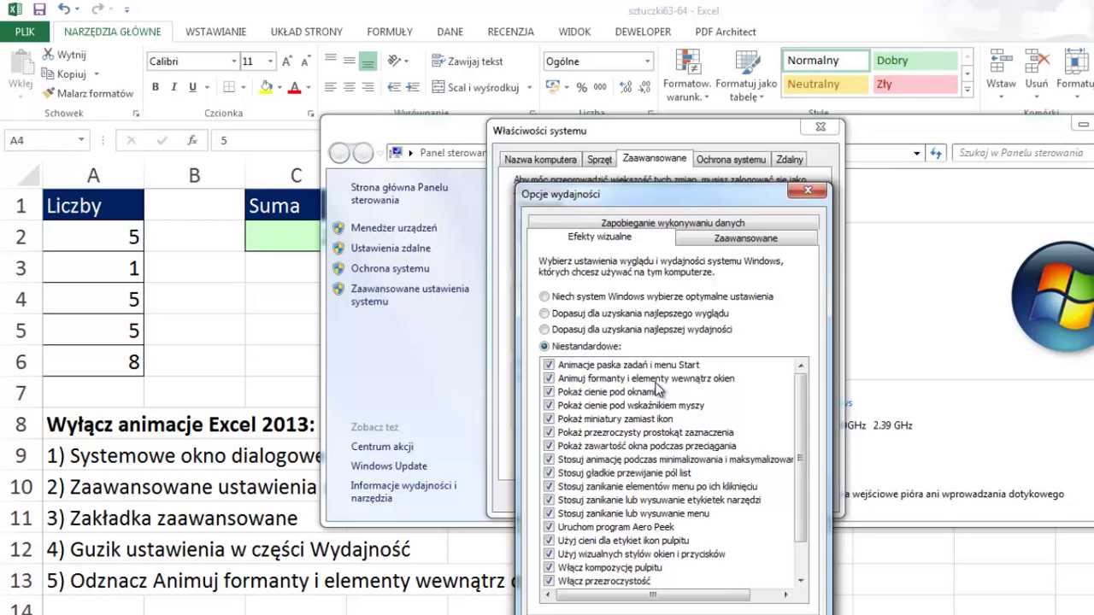Apply red font color
The height and width of the screenshot is (615, 1094).
(x=295, y=87)
